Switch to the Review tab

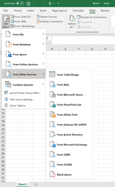(x=105, y=11)
